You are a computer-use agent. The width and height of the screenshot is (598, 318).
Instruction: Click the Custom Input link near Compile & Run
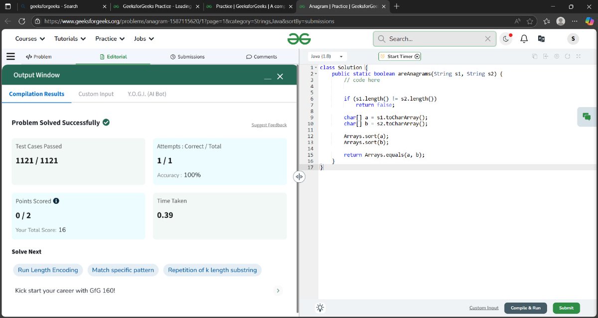tap(484, 308)
